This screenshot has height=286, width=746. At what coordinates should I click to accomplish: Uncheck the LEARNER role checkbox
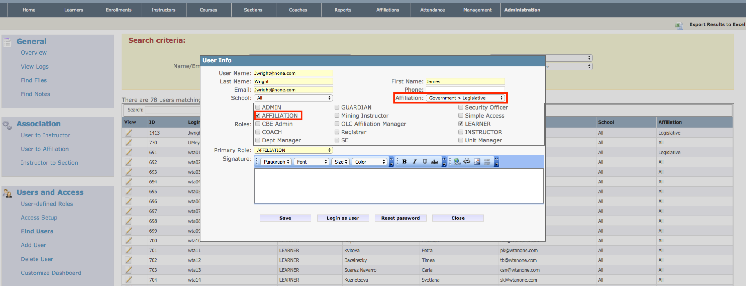(460, 124)
